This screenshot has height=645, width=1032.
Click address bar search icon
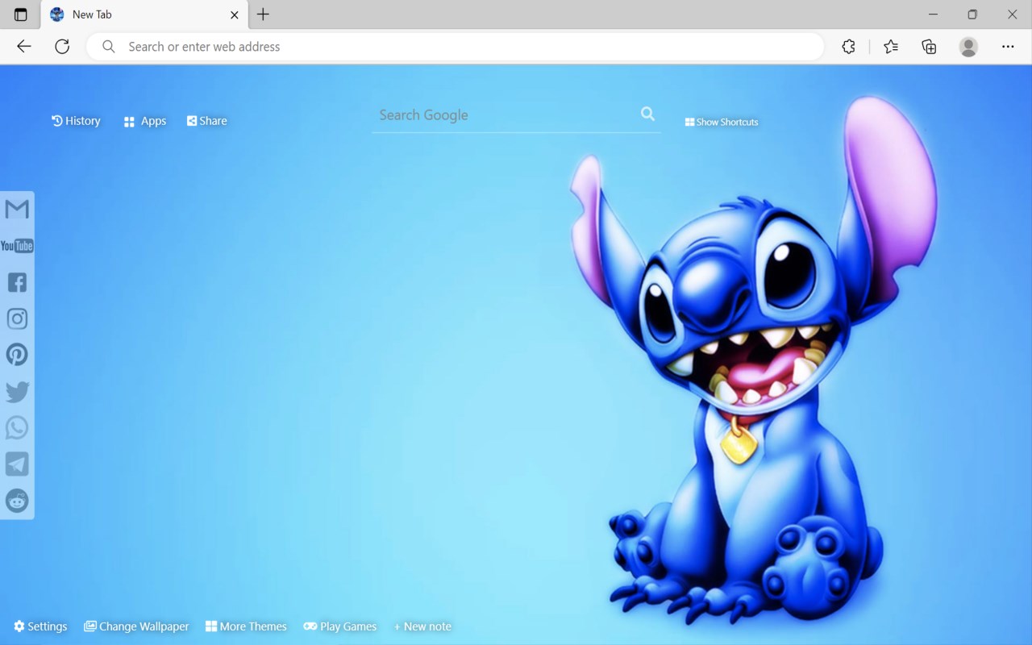click(108, 47)
